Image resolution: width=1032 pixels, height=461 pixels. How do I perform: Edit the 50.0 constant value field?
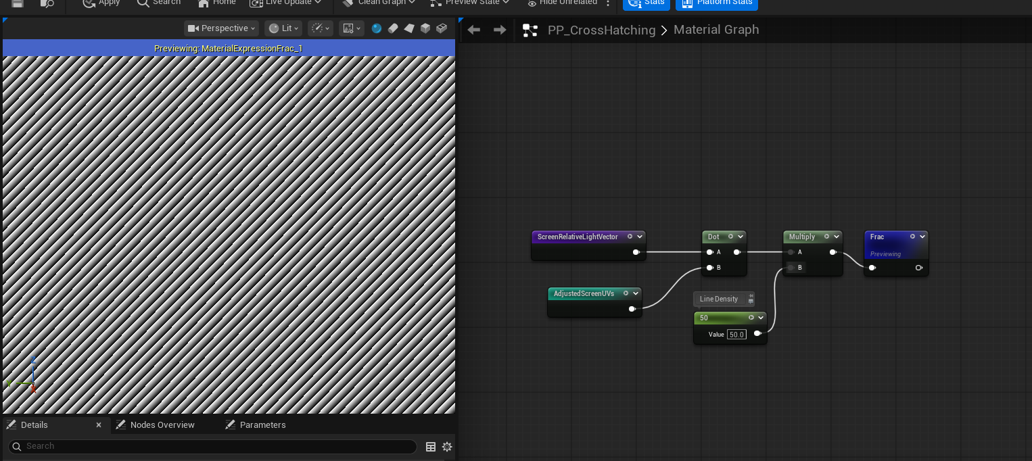tap(736, 334)
